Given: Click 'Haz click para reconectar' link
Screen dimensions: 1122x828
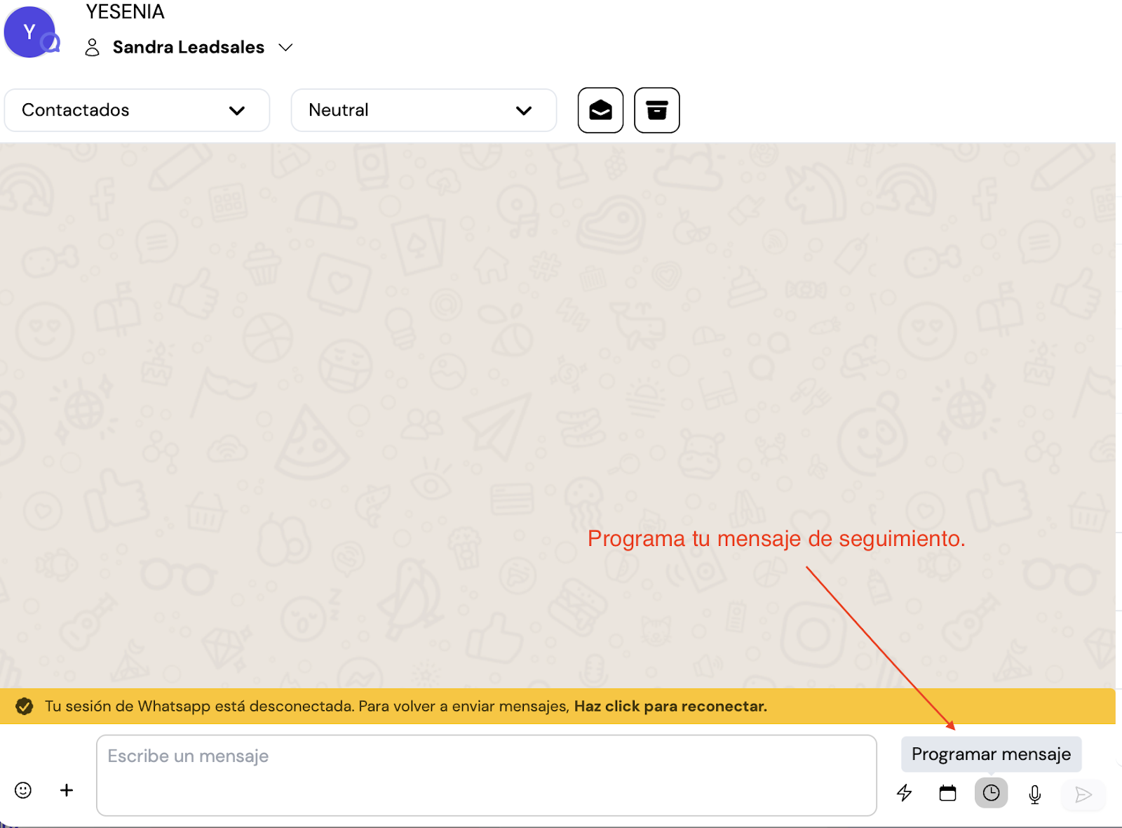Looking at the screenshot, I should (x=670, y=706).
